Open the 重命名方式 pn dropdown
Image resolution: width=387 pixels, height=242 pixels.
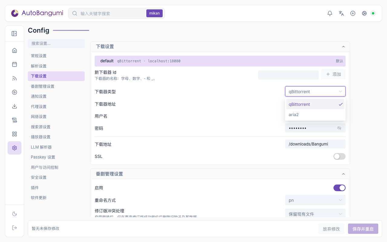point(315,200)
